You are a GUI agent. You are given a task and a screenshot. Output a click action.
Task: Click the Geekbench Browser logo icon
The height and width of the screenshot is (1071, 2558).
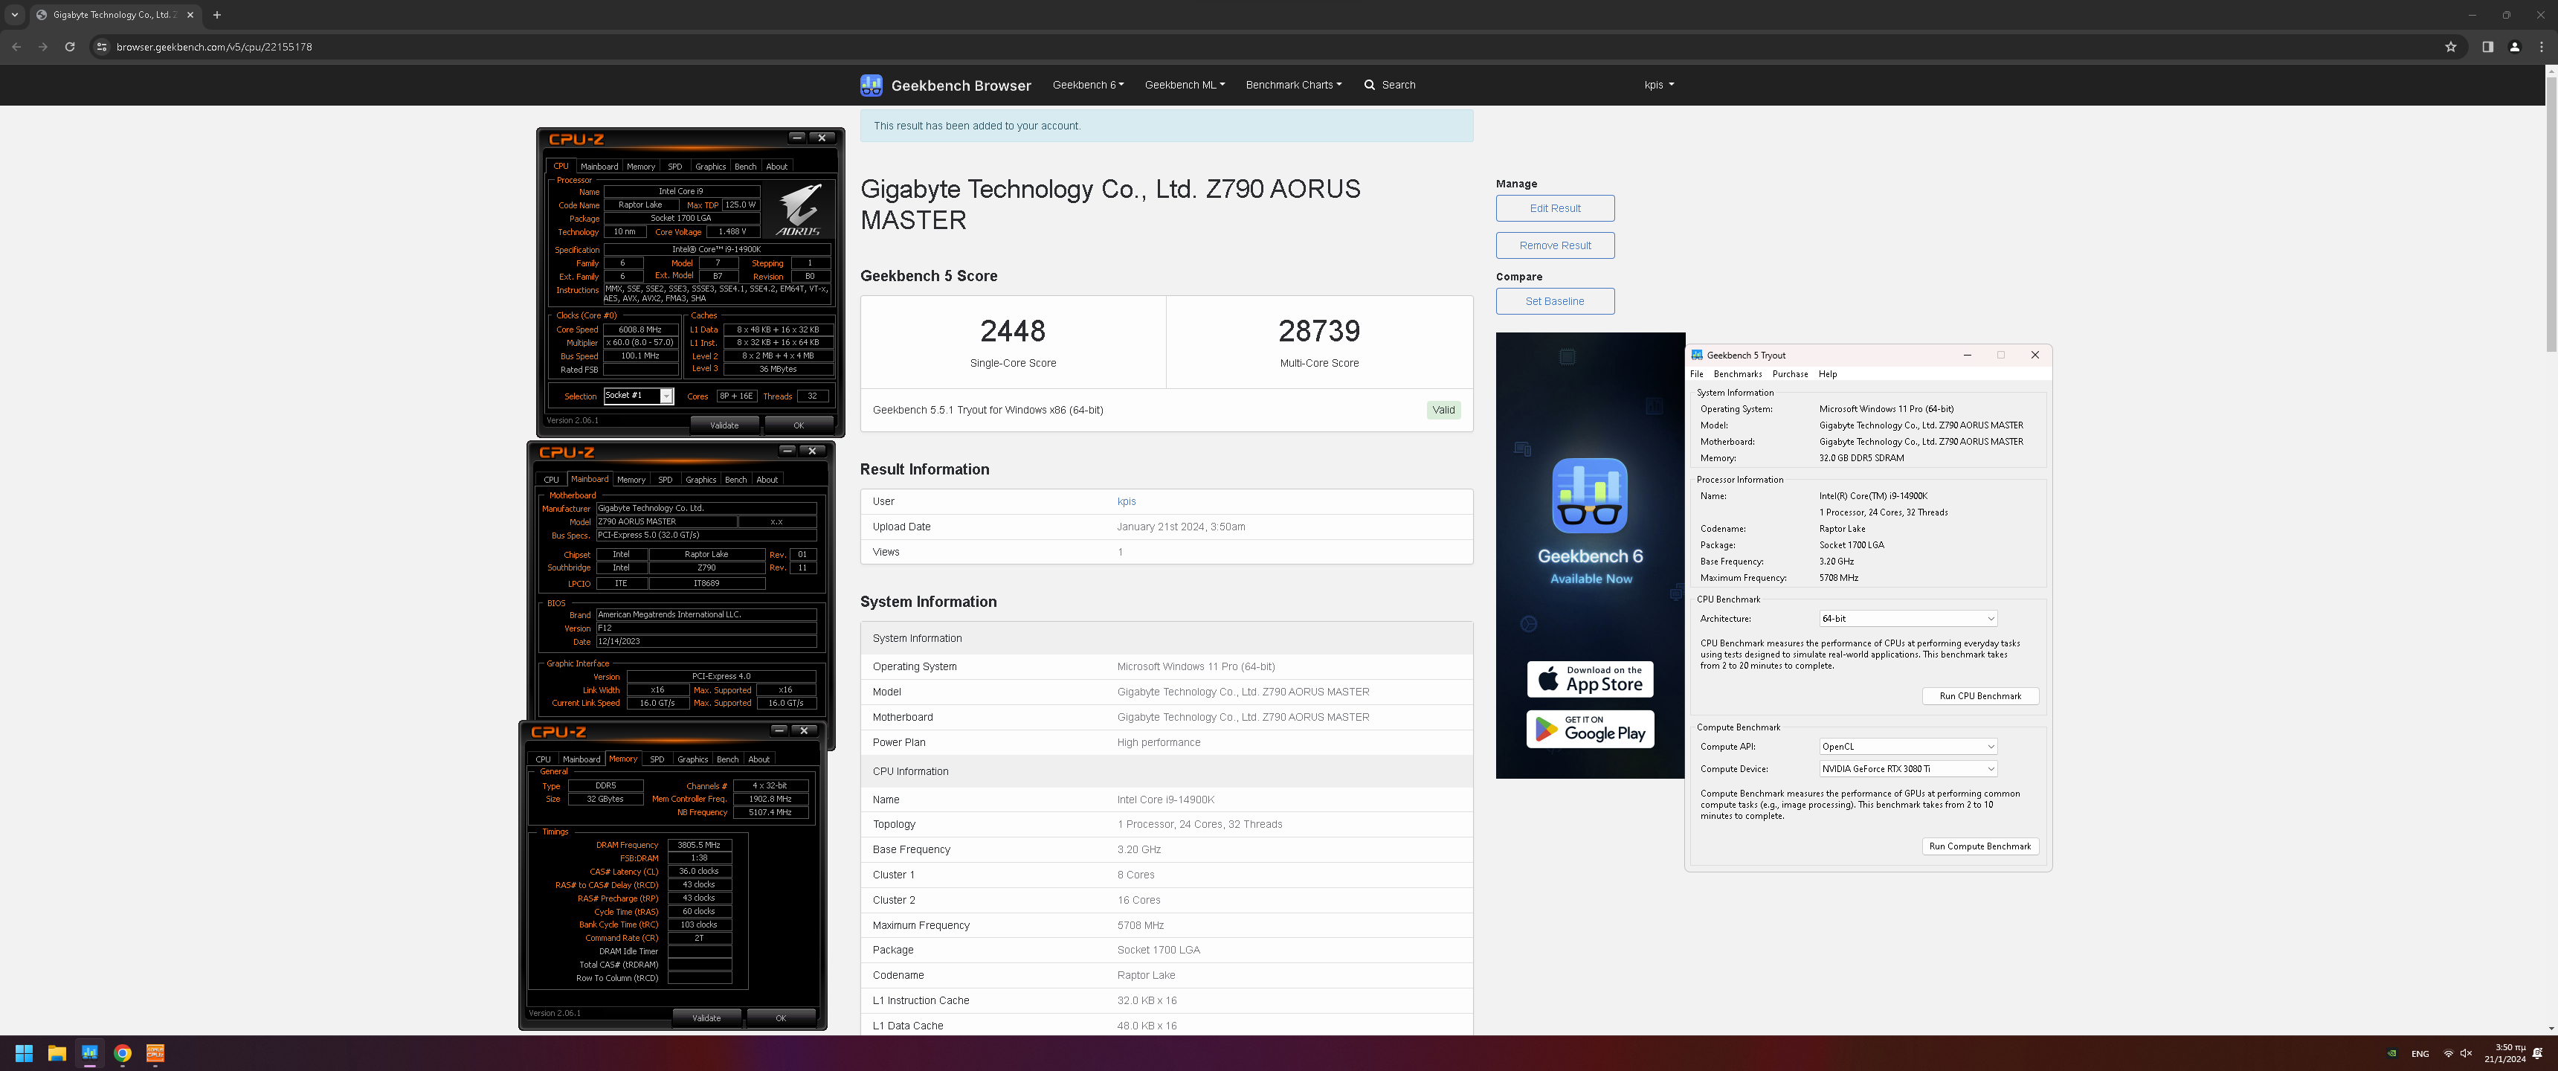871,86
